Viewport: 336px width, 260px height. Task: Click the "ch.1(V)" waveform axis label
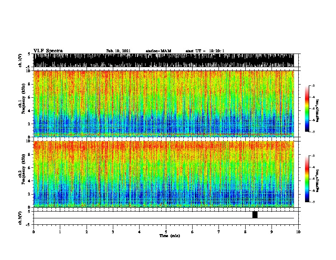[x=20, y=60]
